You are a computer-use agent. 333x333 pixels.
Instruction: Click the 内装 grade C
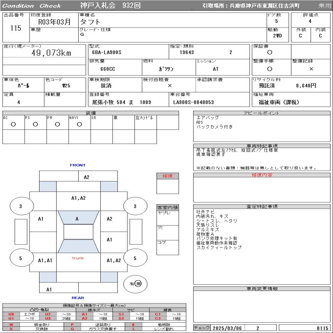[320, 36]
